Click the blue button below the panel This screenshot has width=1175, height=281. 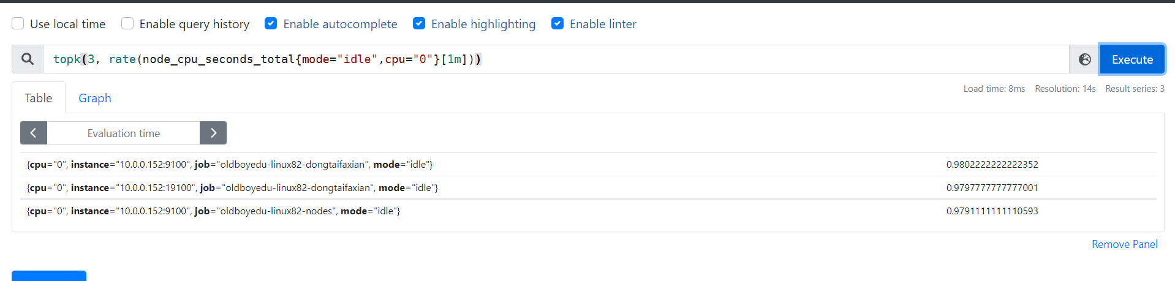pyautogui.click(x=49, y=276)
